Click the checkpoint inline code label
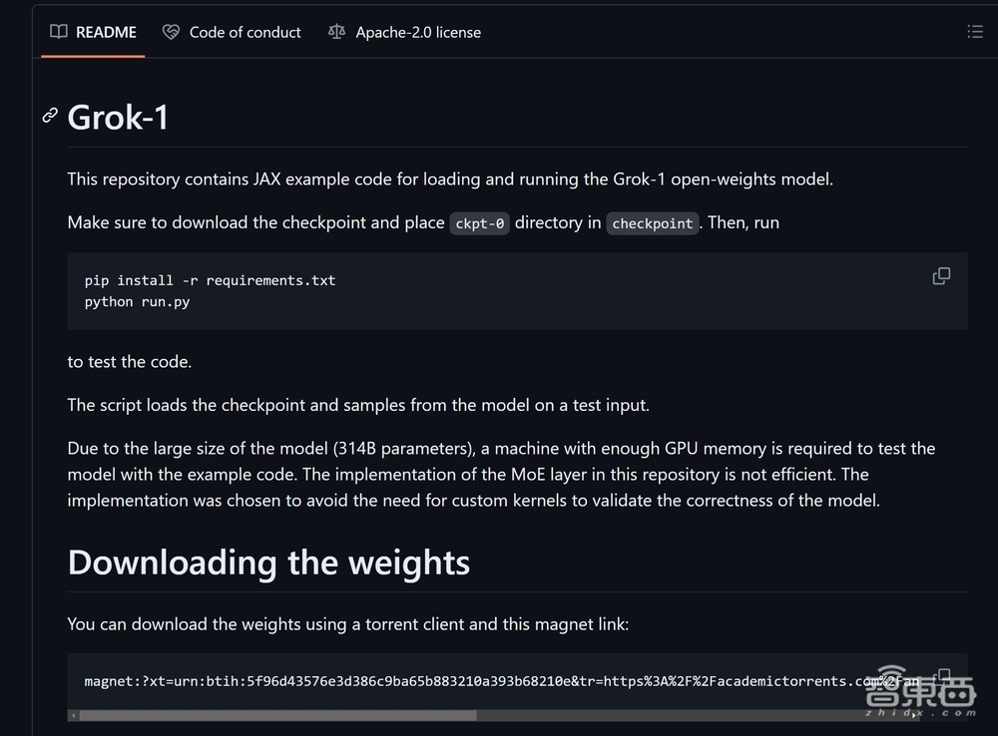 pyautogui.click(x=653, y=223)
